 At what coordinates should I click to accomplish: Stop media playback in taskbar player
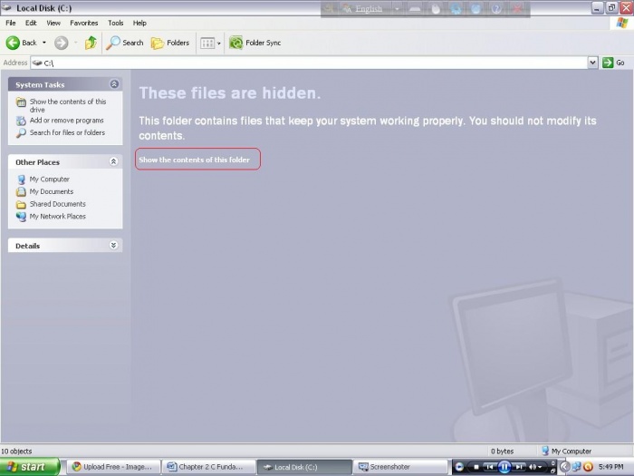click(475, 467)
